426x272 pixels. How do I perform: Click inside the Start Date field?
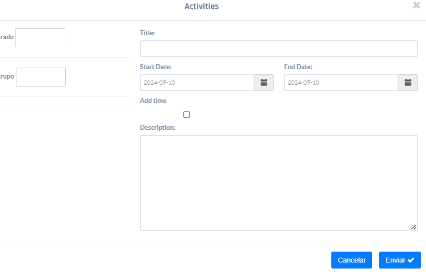coord(197,83)
